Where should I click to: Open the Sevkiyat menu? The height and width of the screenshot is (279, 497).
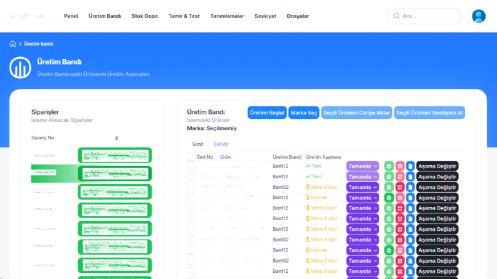[x=265, y=16]
